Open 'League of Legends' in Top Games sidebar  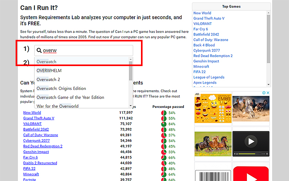209,77
